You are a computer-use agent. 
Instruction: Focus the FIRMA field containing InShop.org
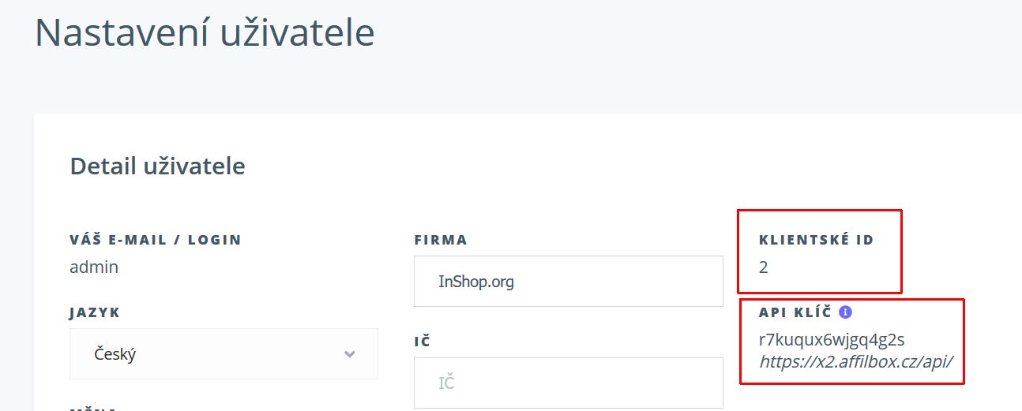(568, 281)
